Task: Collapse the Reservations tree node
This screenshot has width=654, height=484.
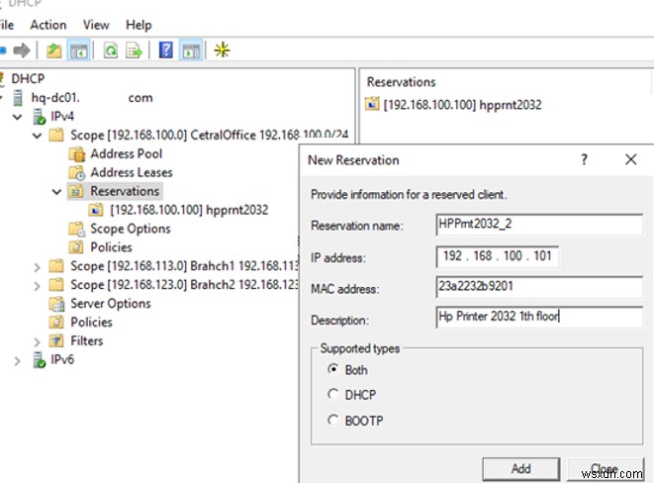Action: coord(56,191)
